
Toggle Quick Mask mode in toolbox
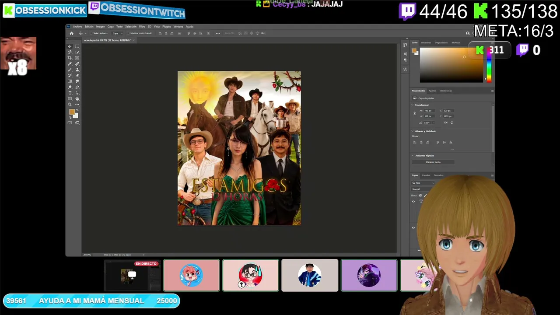70,123
